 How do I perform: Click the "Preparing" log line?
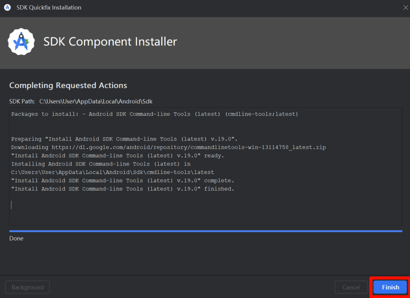coord(125,139)
